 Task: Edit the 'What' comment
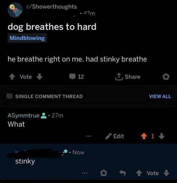115,136
